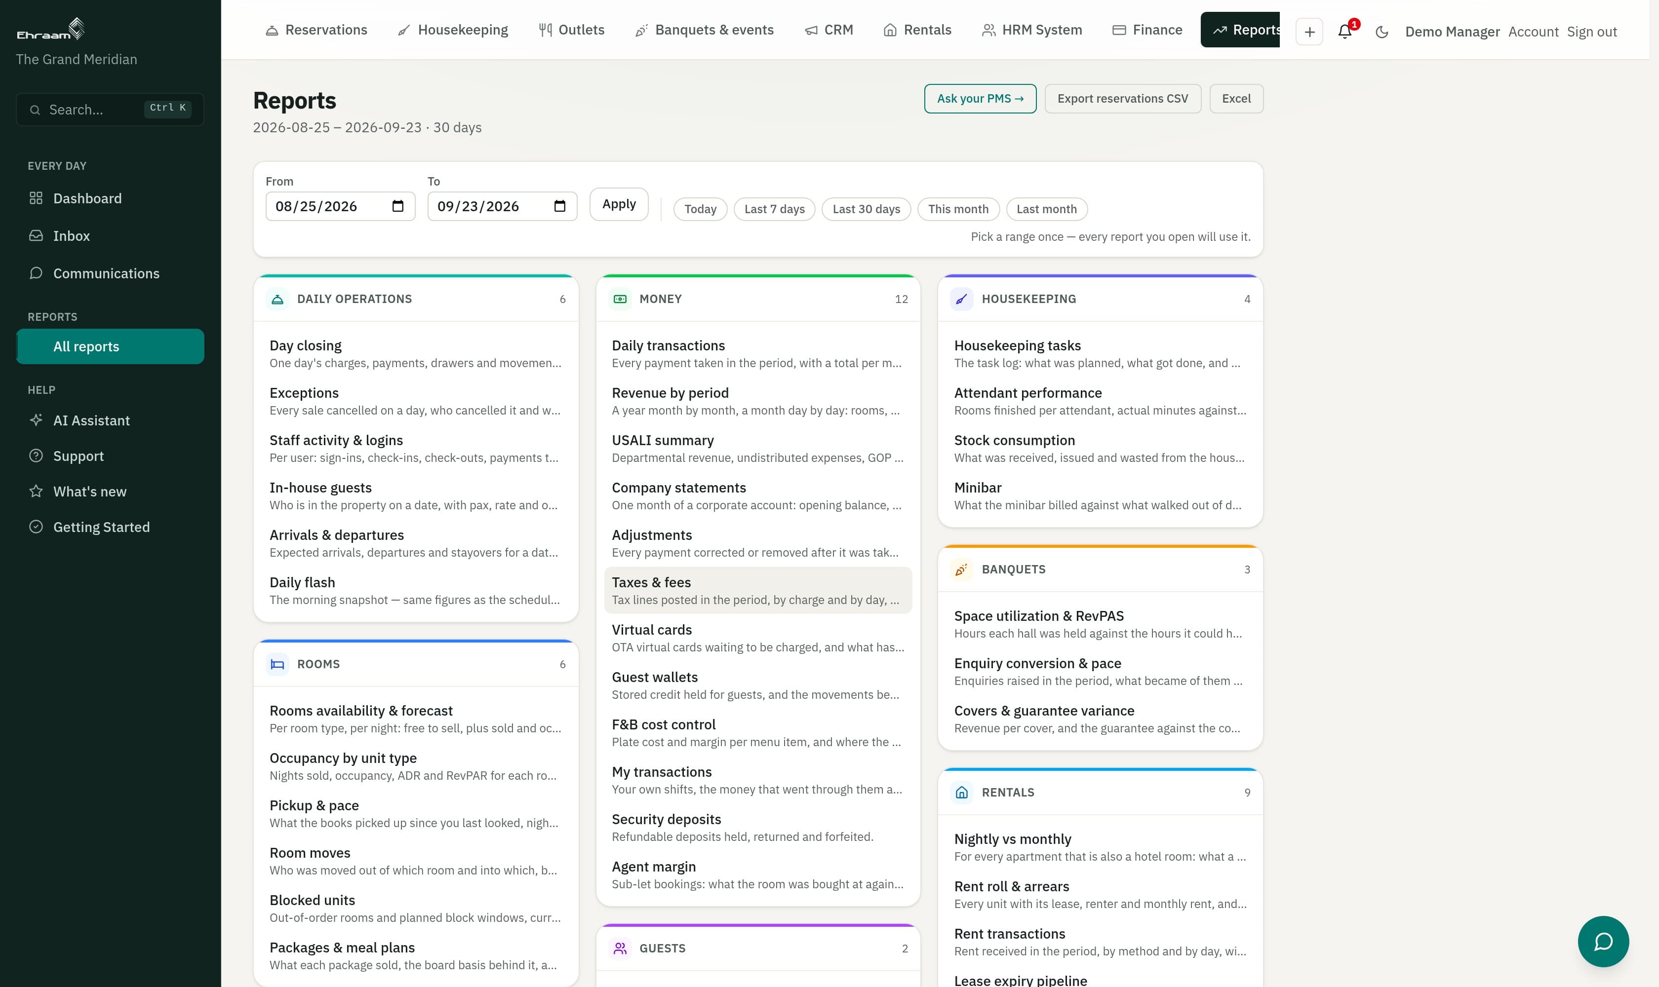This screenshot has width=1659, height=987.
Task: Click the AI Assistant sparkle icon
Action: coord(36,419)
